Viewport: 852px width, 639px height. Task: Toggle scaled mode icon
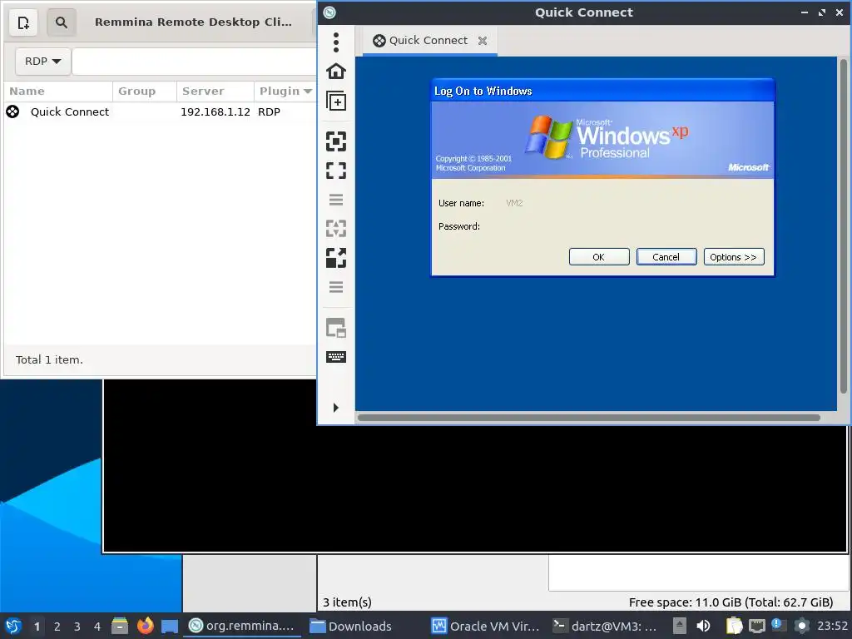(336, 258)
